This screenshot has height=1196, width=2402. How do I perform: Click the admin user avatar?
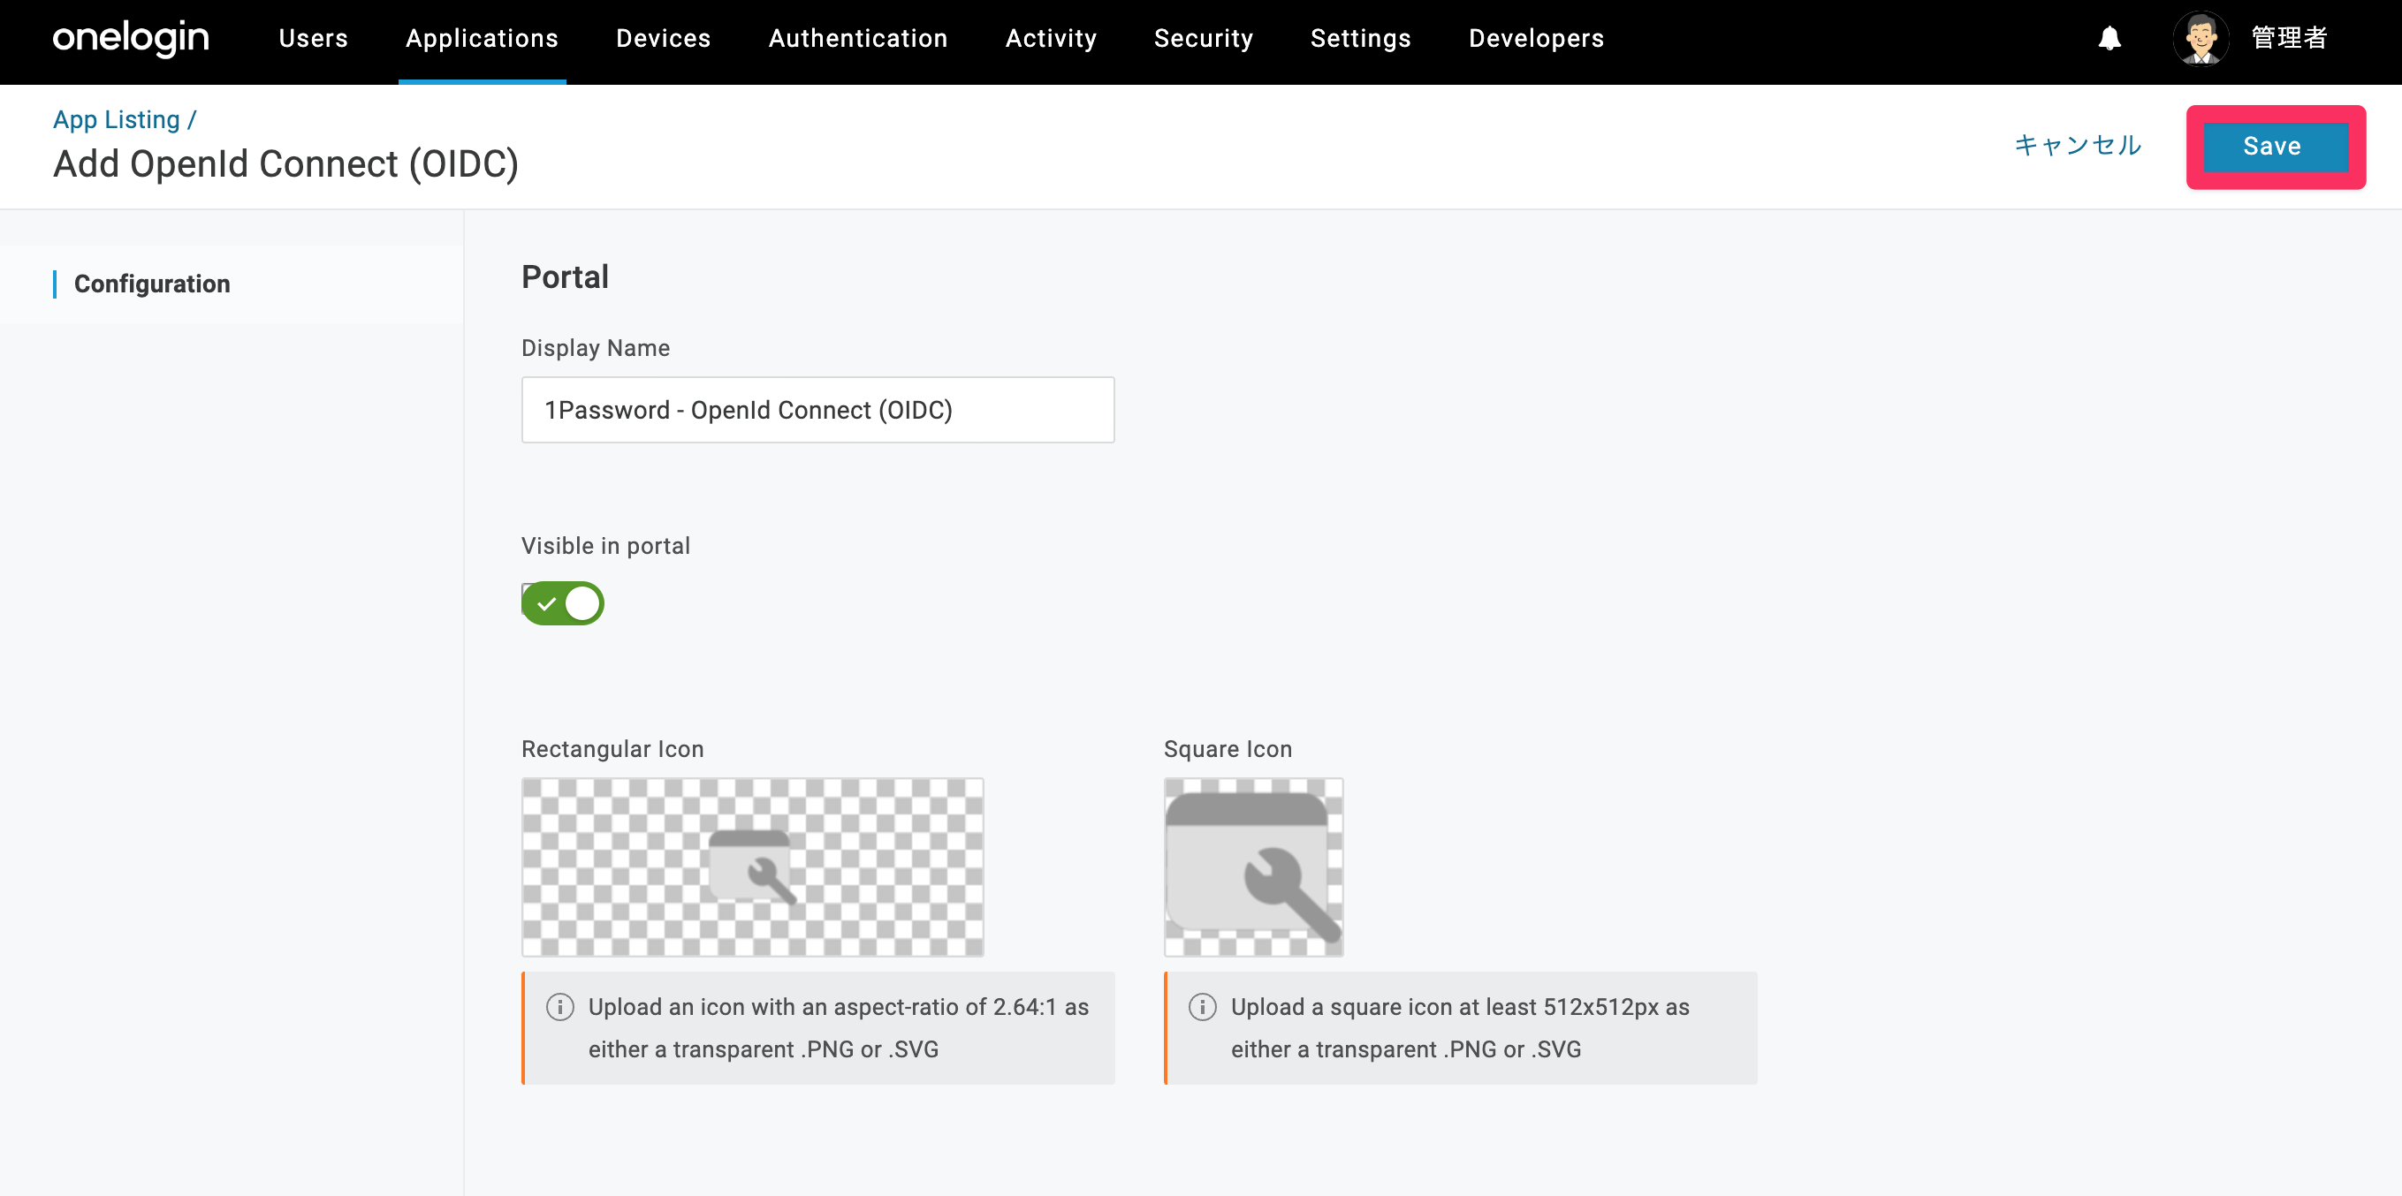coord(2201,38)
